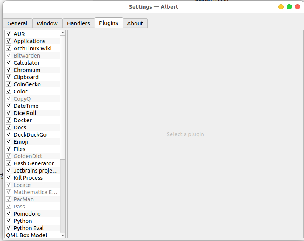Uncheck the Kill Process checkbox
Viewport: 304px width, 241px height.
point(9,177)
